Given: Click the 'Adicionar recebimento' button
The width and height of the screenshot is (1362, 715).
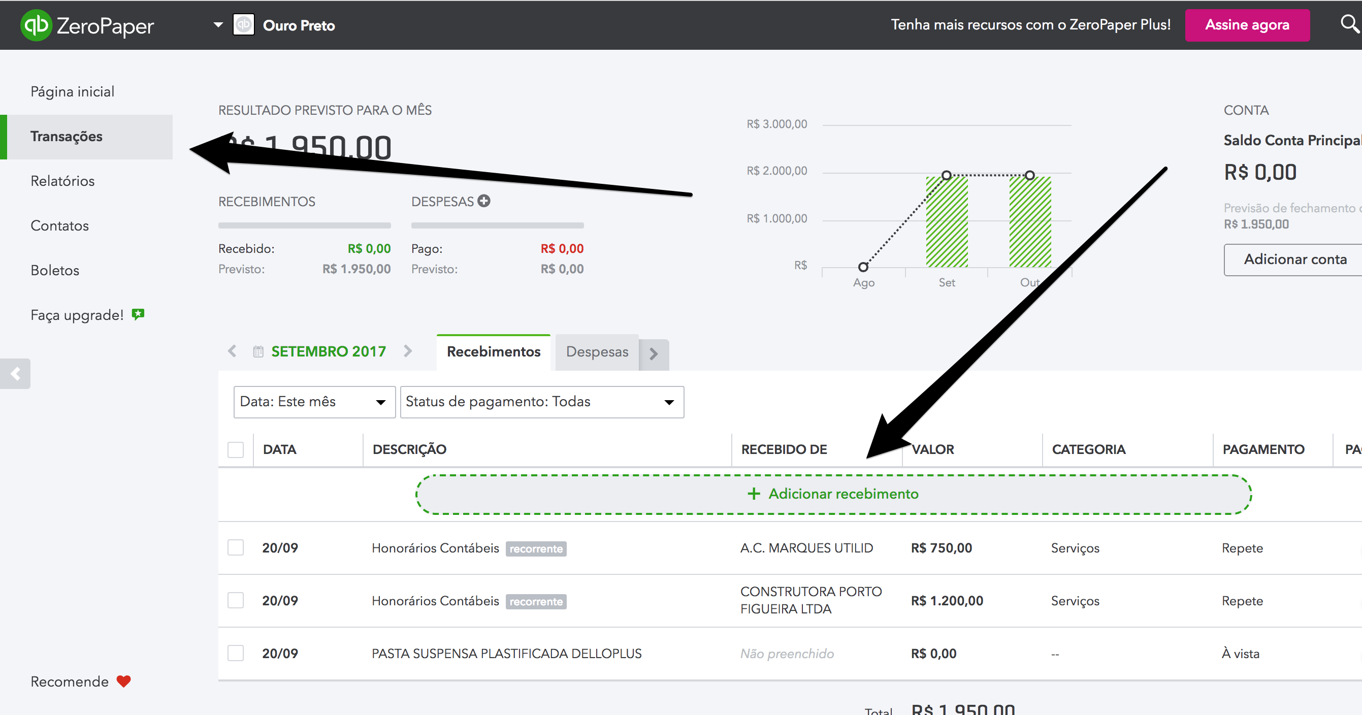Looking at the screenshot, I should (833, 494).
